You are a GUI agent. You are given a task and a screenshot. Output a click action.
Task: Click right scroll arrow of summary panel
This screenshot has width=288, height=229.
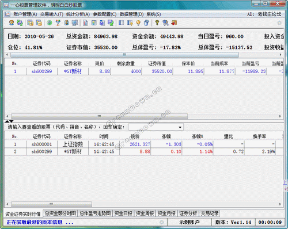pyautogui.click(x=281, y=55)
